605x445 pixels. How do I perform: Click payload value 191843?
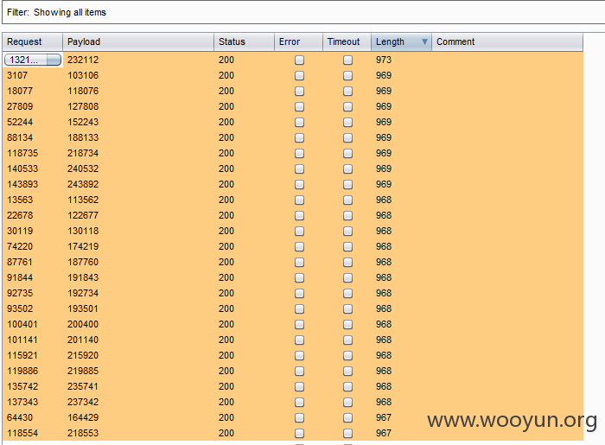coord(83,277)
